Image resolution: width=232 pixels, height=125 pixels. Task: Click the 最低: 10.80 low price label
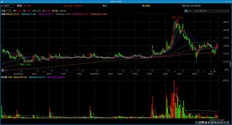pyautogui.click(x=25, y=65)
